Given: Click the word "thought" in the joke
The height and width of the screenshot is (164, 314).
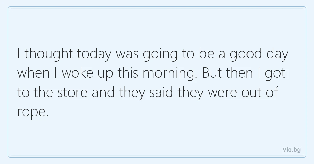Looking at the screenshot, I should coord(49,54).
